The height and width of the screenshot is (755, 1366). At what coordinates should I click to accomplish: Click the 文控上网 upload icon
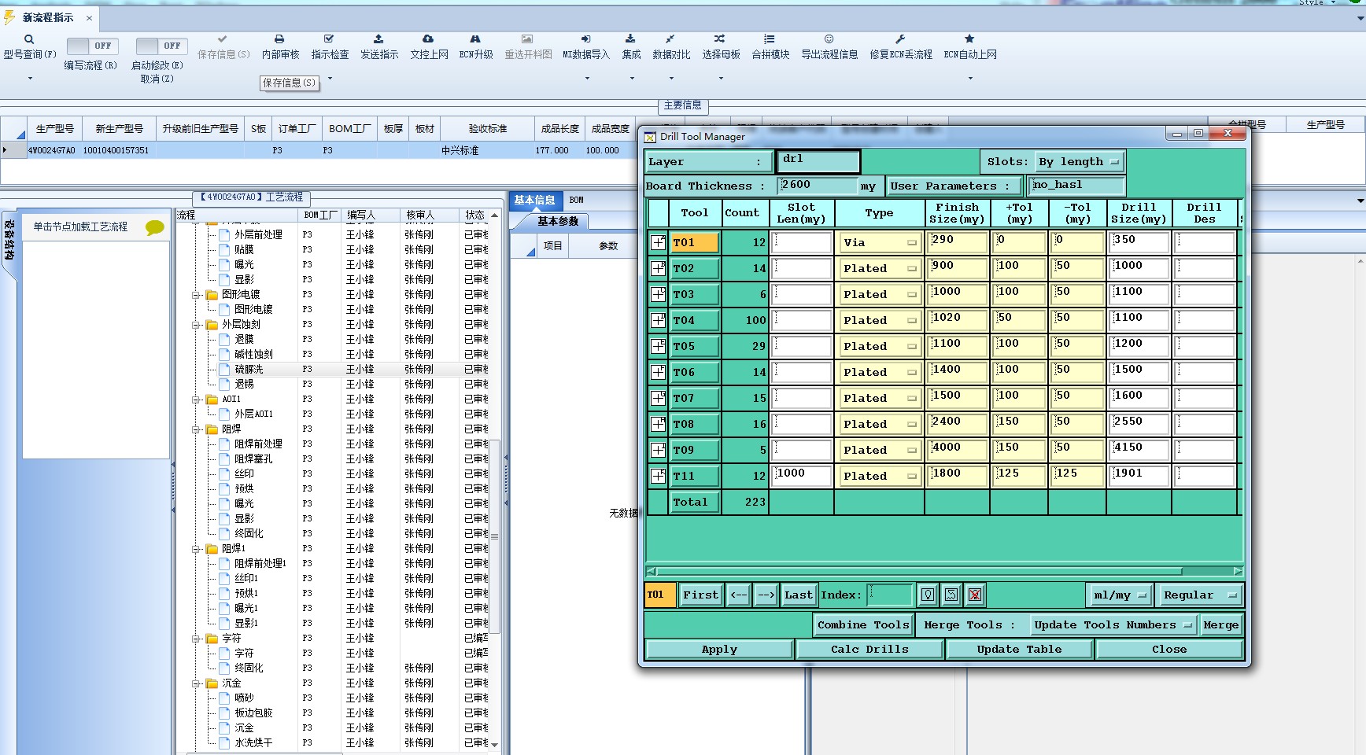(x=428, y=39)
